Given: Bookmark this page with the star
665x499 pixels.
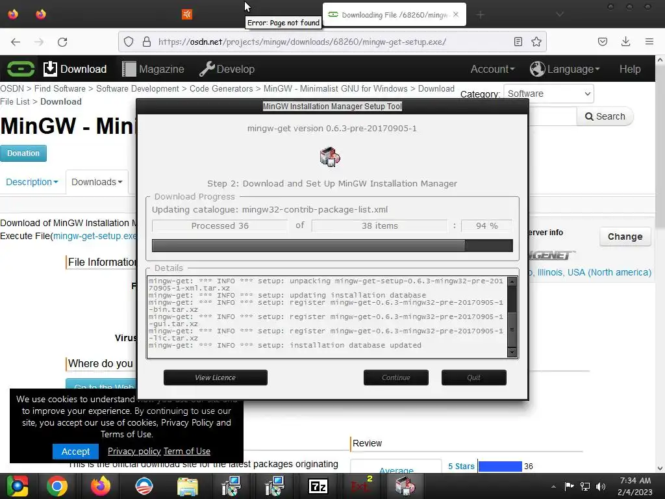Looking at the screenshot, I should click(536, 42).
